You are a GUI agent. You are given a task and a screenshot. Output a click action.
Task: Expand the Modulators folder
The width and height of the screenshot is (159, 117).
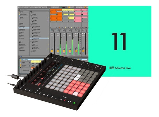(x=30, y=23)
